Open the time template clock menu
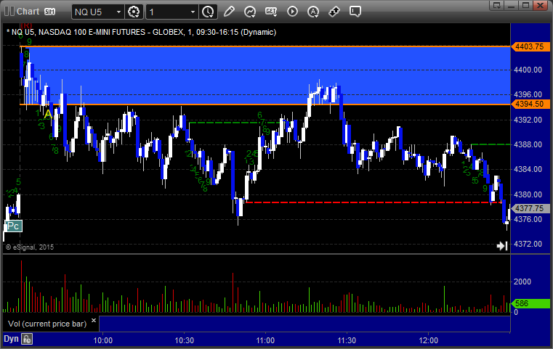 pyautogui.click(x=208, y=12)
